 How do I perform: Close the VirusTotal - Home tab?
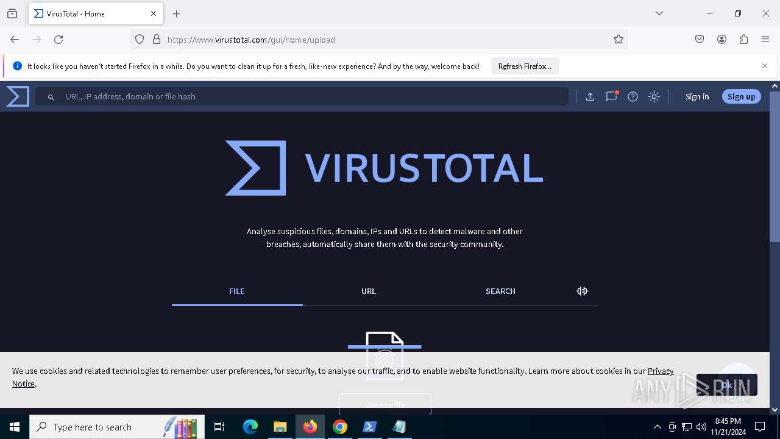point(154,13)
